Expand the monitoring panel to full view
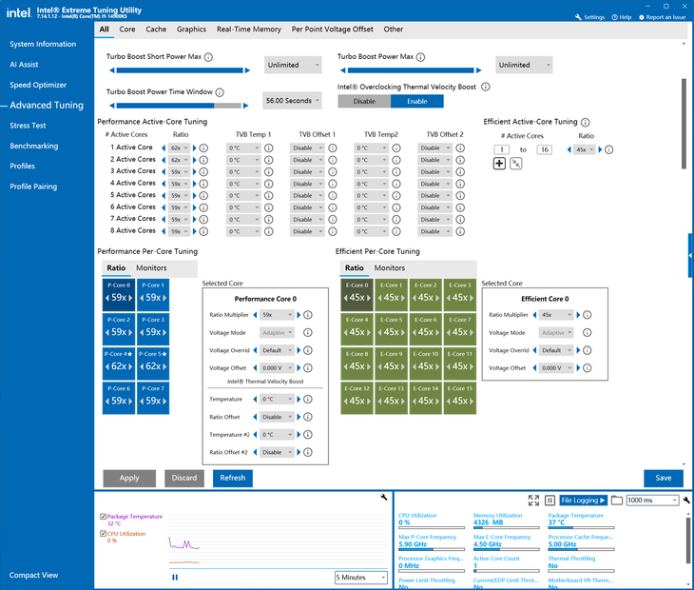 coord(533,501)
